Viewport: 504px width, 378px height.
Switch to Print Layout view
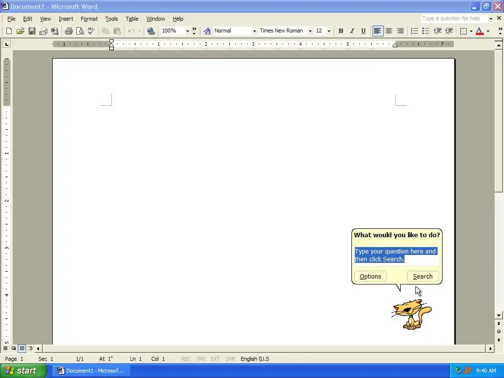click(22, 348)
